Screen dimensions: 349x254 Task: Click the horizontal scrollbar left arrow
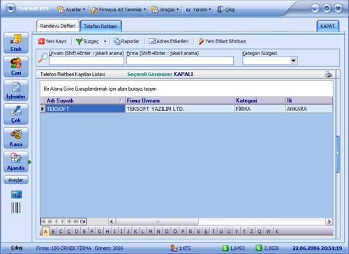pyautogui.click(x=112, y=221)
